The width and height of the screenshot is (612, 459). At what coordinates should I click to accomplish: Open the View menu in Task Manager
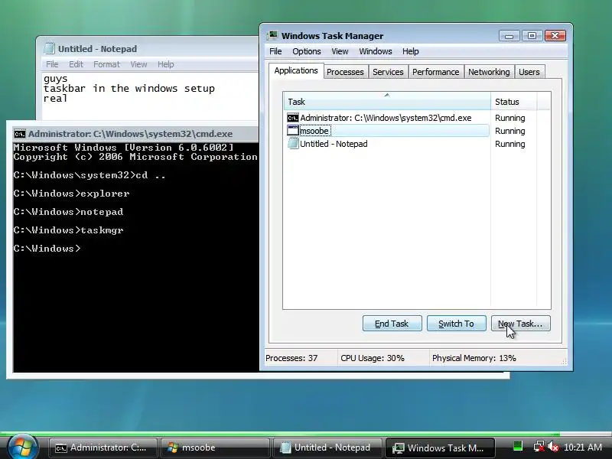pos(340,51)
